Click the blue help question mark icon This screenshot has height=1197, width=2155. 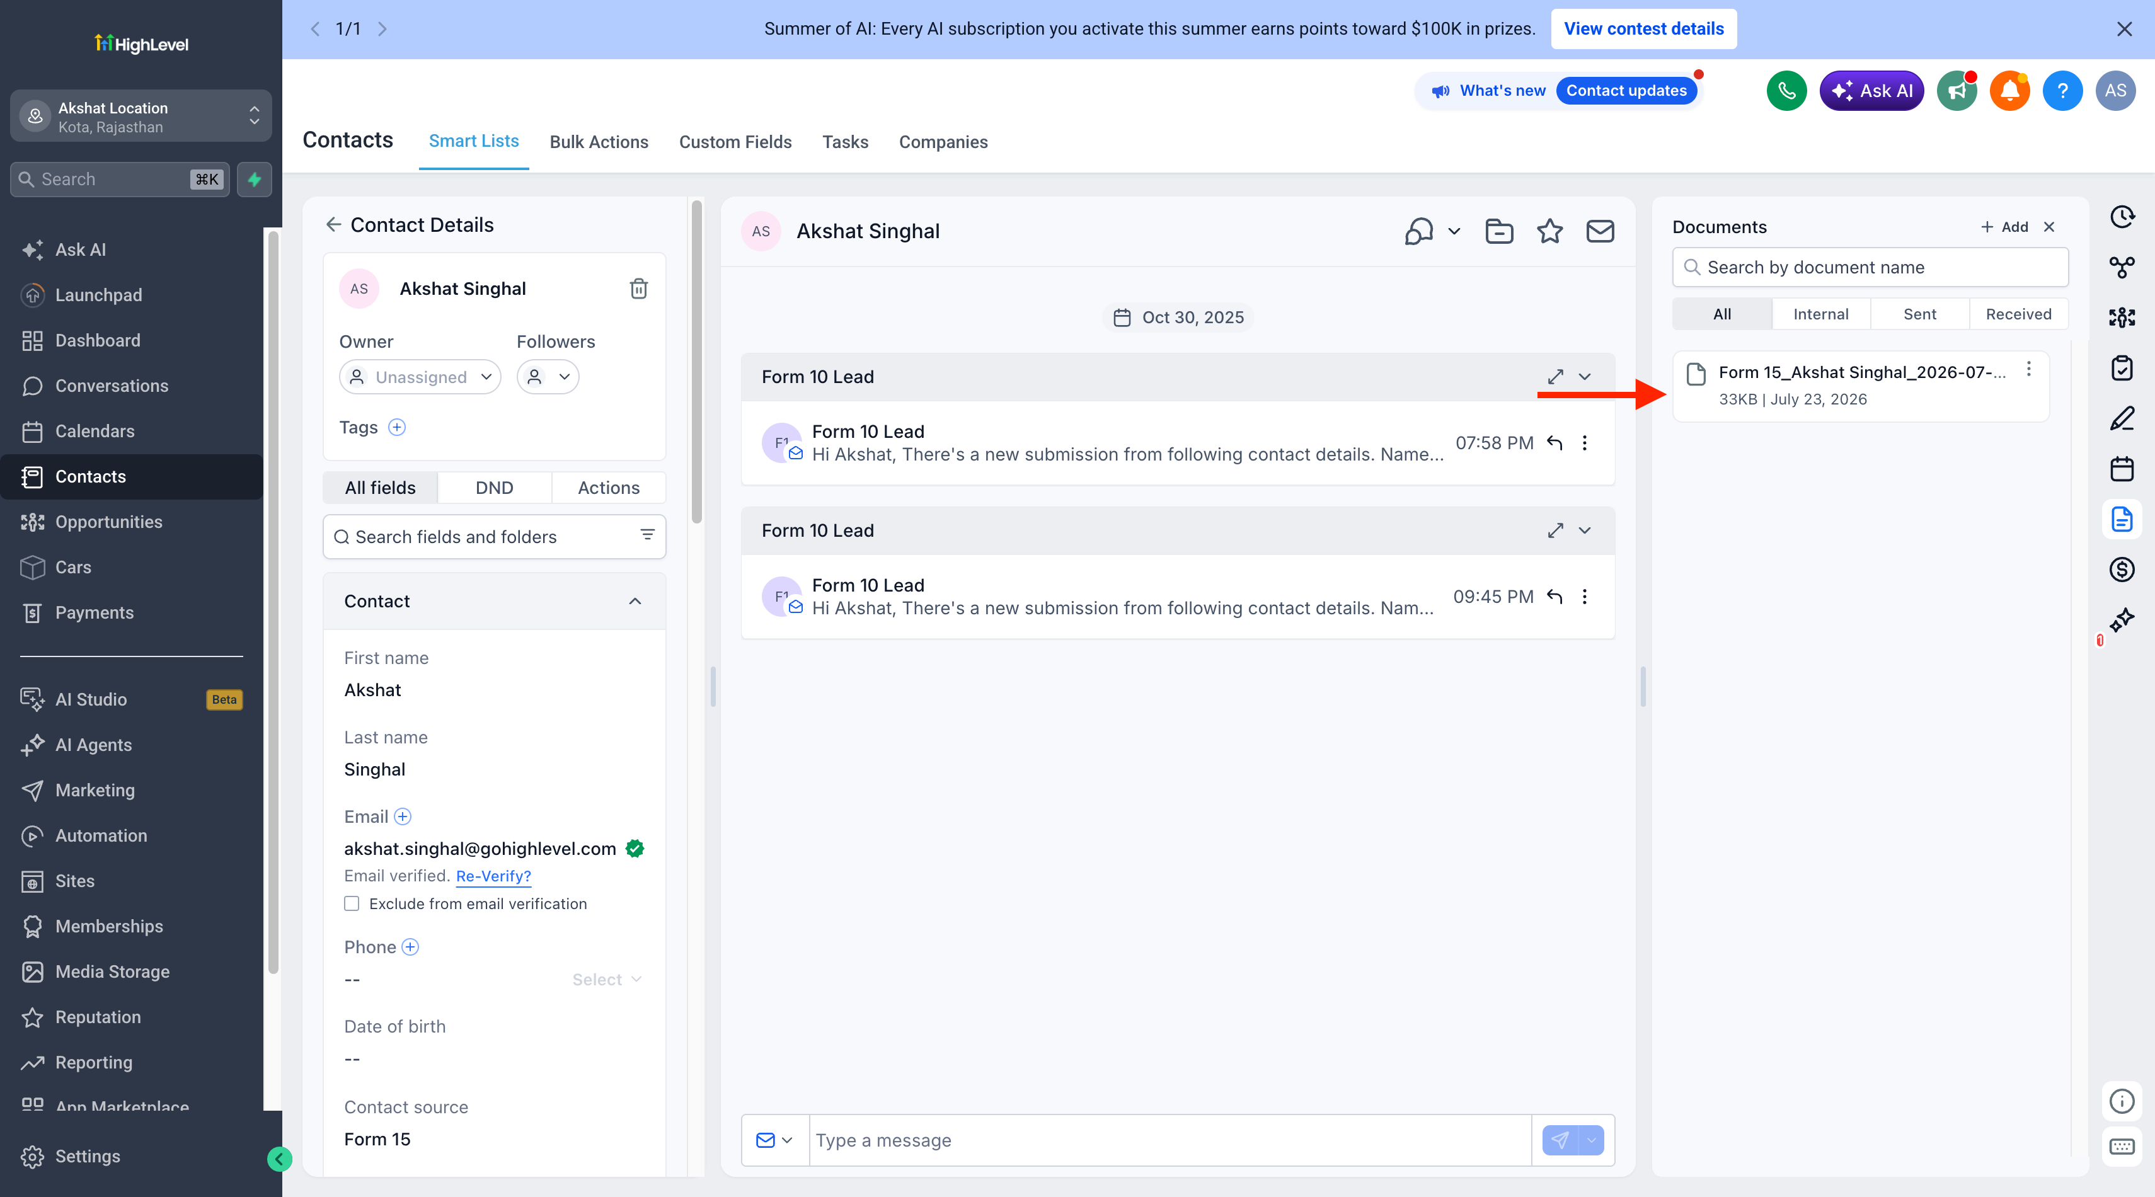tap(2062, 90)
